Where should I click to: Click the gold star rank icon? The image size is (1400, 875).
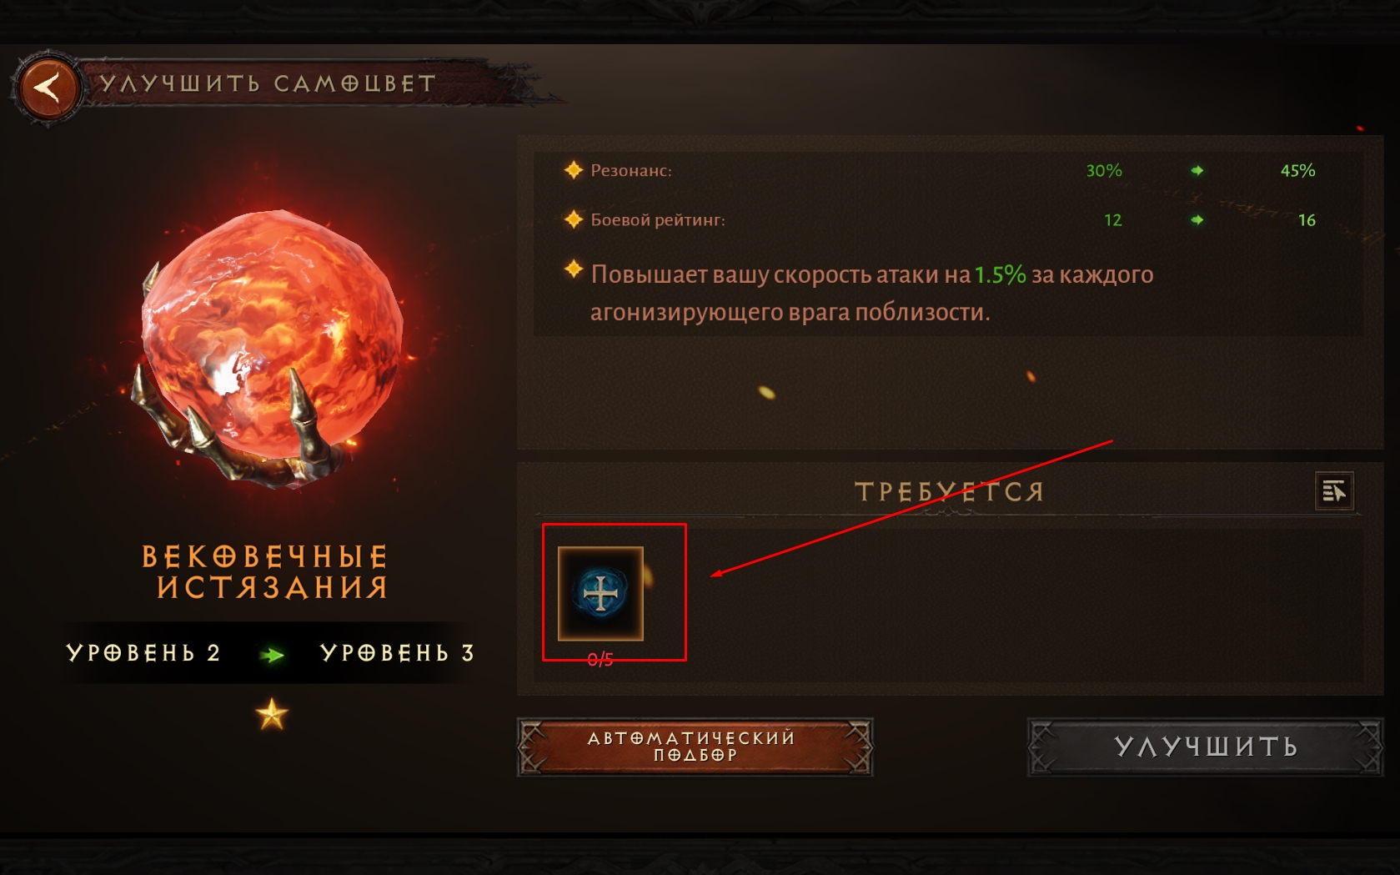[x=272, y=715]
